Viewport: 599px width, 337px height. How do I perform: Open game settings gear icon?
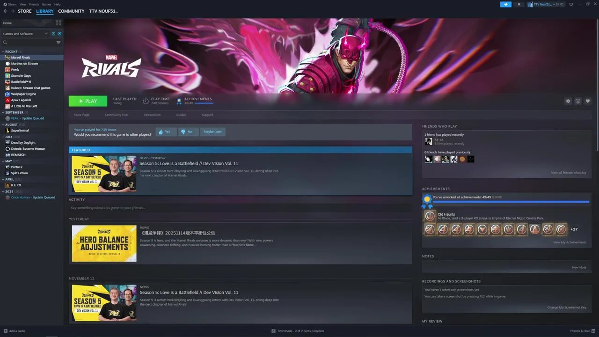pos(568,101)
